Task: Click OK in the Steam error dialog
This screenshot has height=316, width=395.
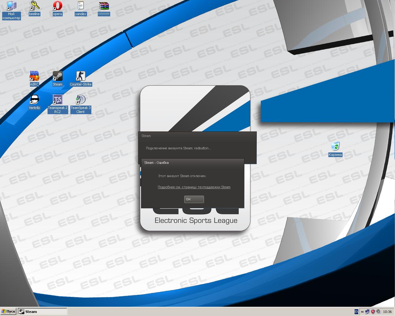Action: [x=194, y=199]
